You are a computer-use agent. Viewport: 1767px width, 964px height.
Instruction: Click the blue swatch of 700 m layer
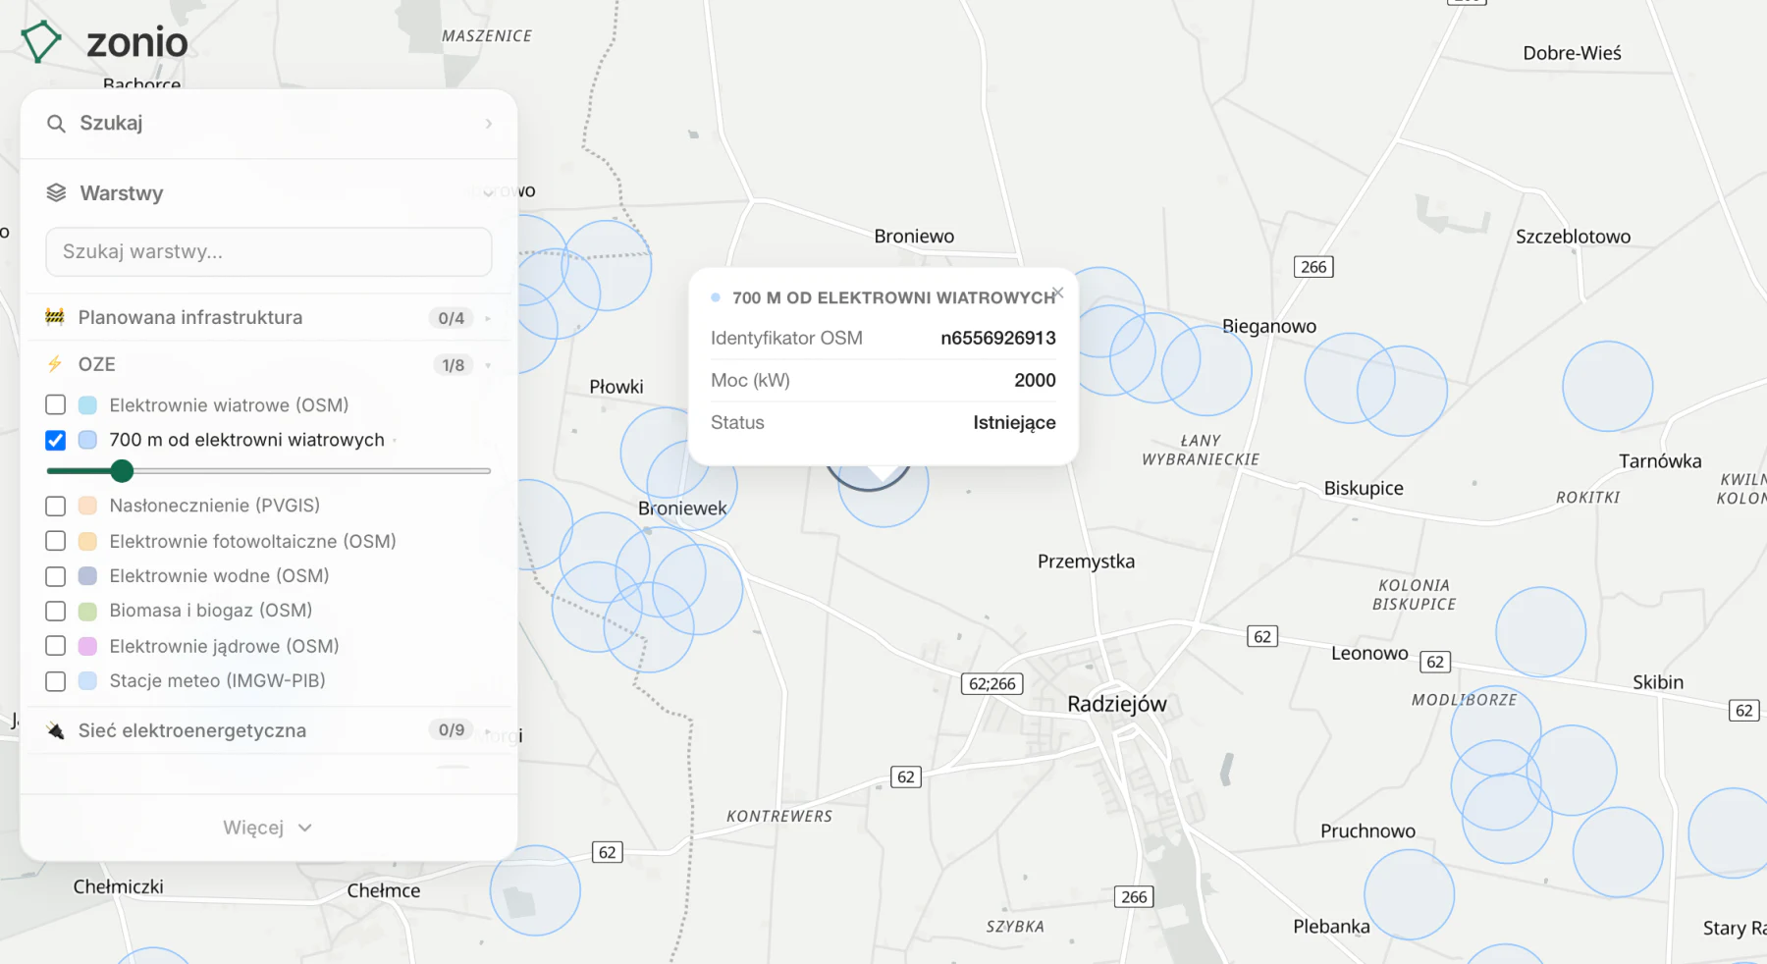point(87,440)
